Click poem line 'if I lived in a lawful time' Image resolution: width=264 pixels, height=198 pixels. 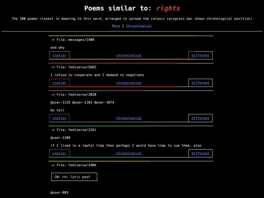click(126, 146)
